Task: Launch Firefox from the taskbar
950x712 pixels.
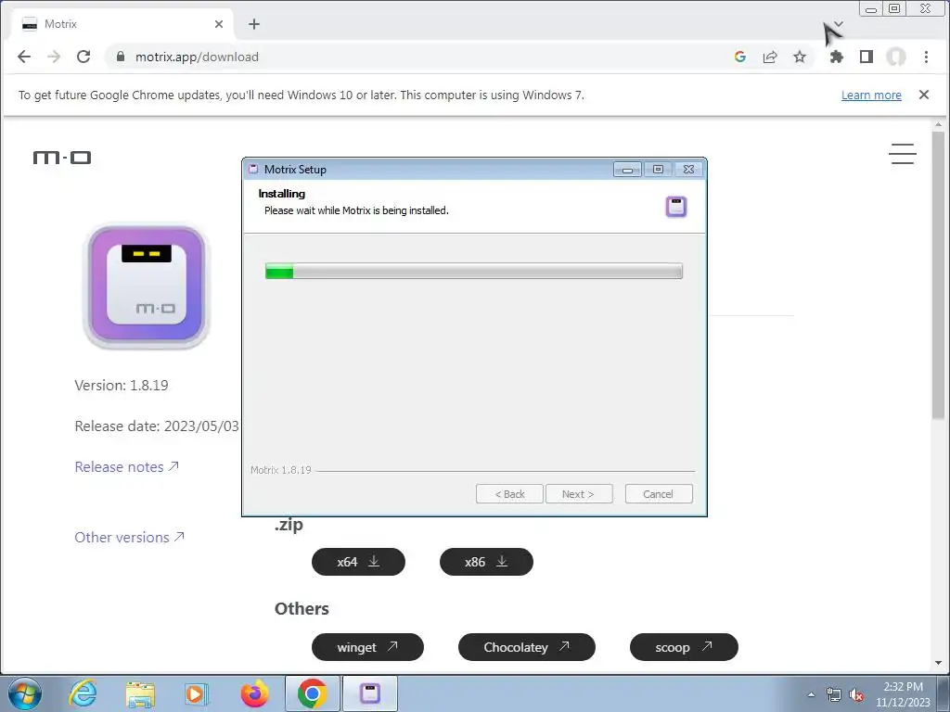Action: pyautogui.click(x=254, y=693)
